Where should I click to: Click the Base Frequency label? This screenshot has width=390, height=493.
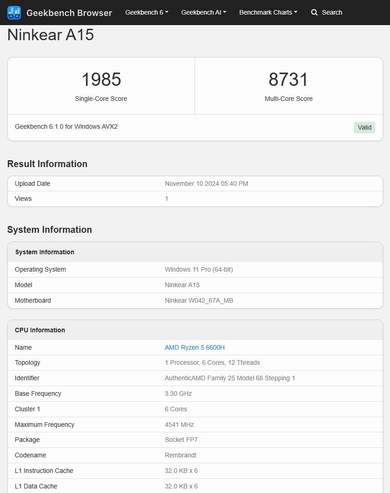point(38,393)
